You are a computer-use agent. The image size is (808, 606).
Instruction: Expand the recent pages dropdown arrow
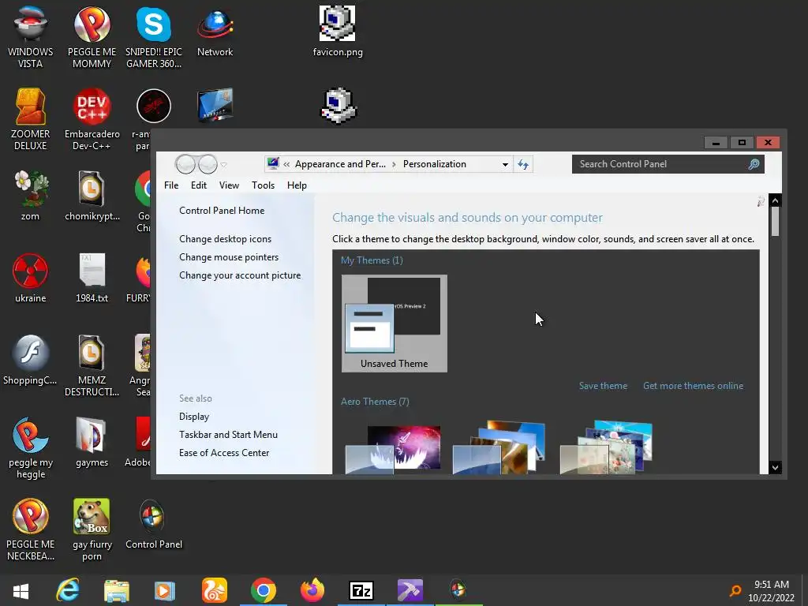click(223, 165)
